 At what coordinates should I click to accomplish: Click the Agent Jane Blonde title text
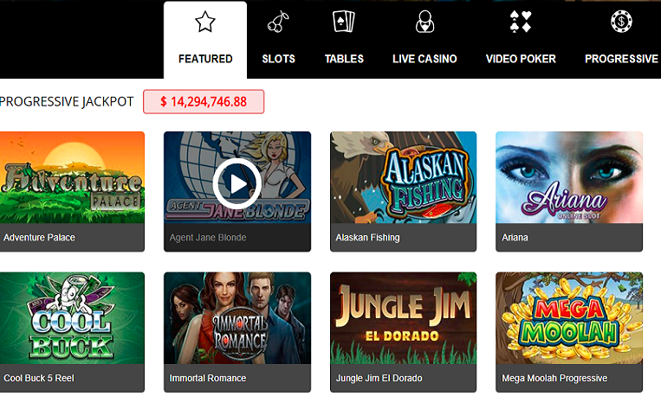click(x=208, y=238)
